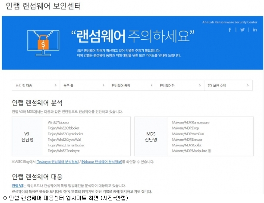Select the Trojan/Win32.Ctblocker entry
Screen dimensions: 264x203
(x=63, y=128)
